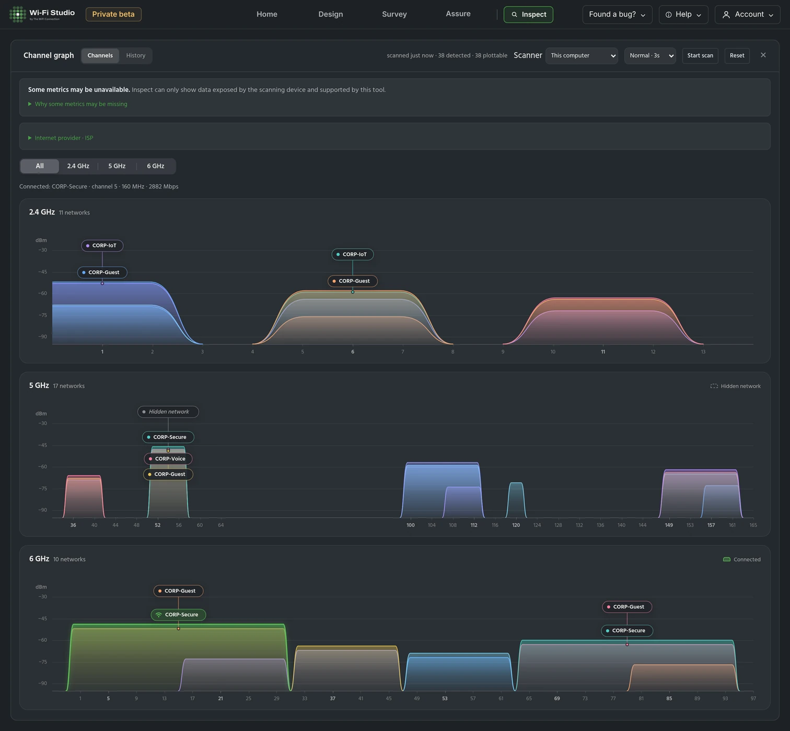This screenshot has width=790, height=731.
Task: Click channel 69 axis label in 6 GHz
Action: tap(557, 698)
